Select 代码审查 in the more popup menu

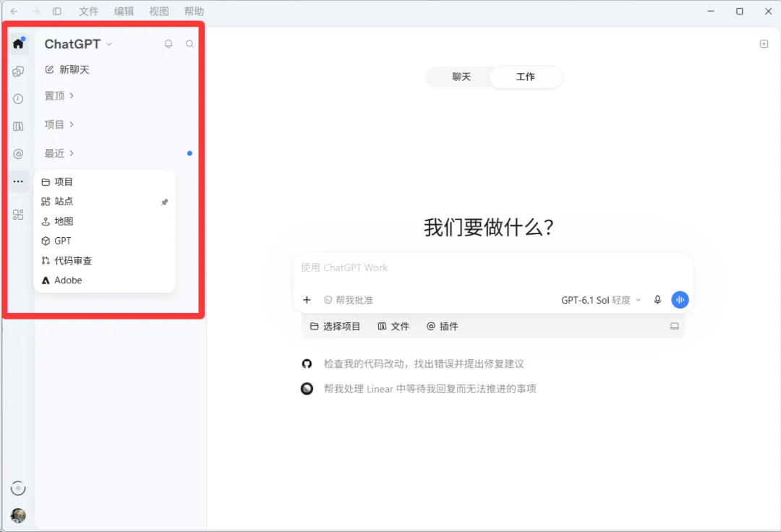point(105,261)
